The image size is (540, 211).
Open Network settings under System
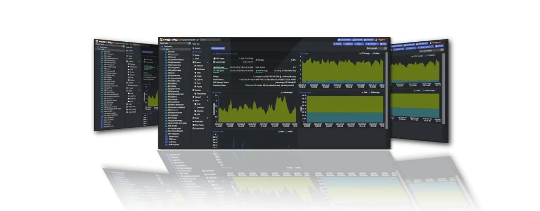click(x=199, y=66)
